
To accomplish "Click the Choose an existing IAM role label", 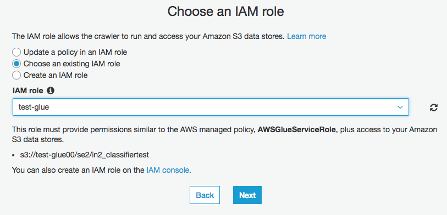I will (72, 64).
